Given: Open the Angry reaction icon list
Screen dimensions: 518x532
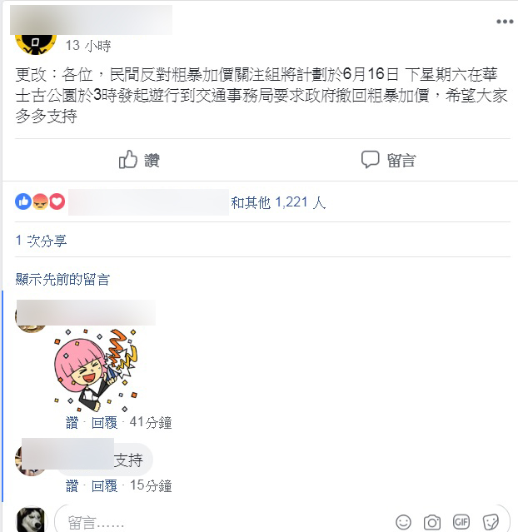Looking at the screenshot, I should click(x=41, y=201).
